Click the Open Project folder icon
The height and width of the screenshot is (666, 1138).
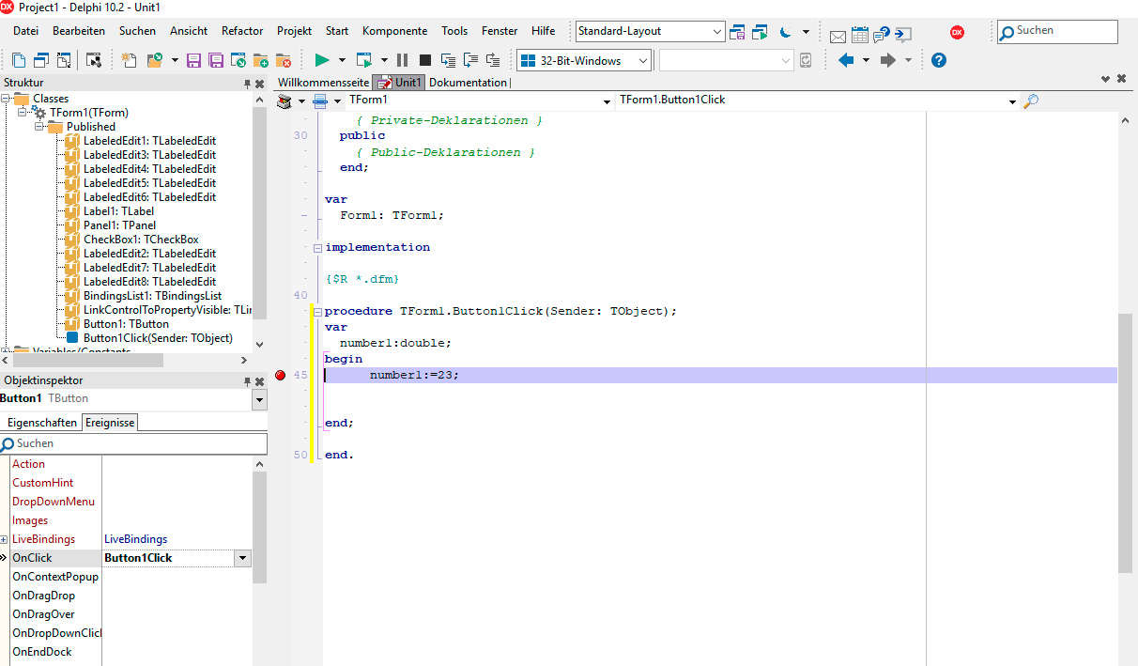click(155, 60)
